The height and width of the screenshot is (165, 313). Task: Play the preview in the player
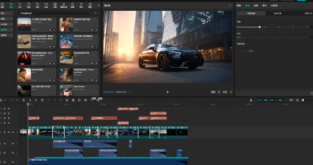click(168, 92)
